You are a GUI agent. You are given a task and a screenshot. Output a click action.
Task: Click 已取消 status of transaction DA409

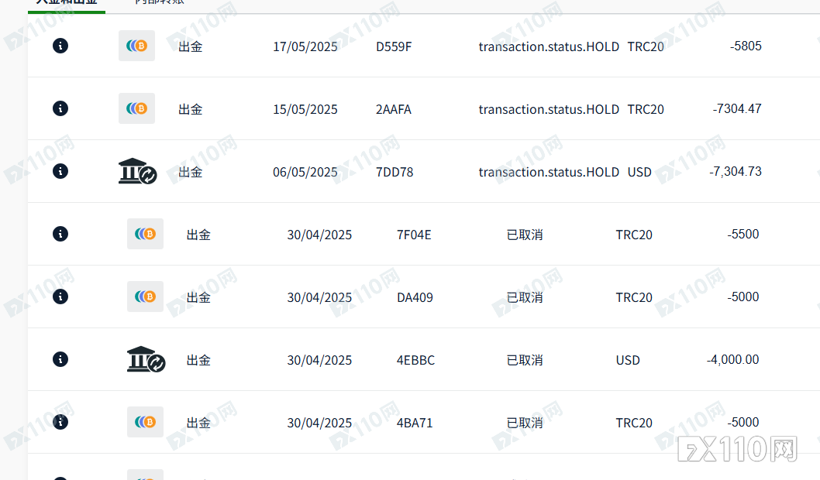(x=525, y=298)
